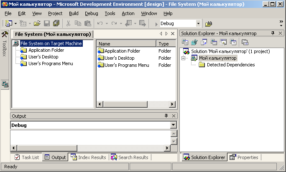The width and height of the screenshot is (286, 172).
Task: Open the Undo history dropdown arrow
Action: tap(107, 23)
